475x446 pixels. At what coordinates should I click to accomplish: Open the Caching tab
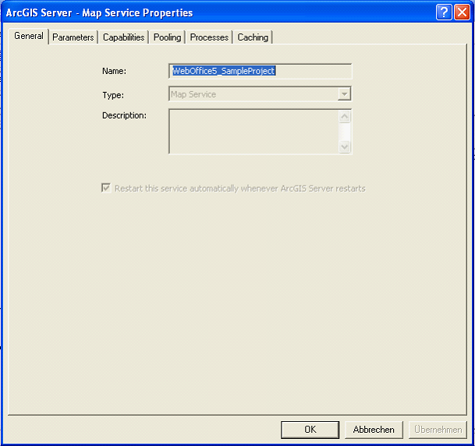tap(253, 37)
